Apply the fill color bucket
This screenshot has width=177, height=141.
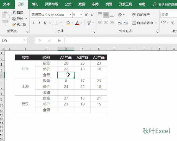coord(68,23)
